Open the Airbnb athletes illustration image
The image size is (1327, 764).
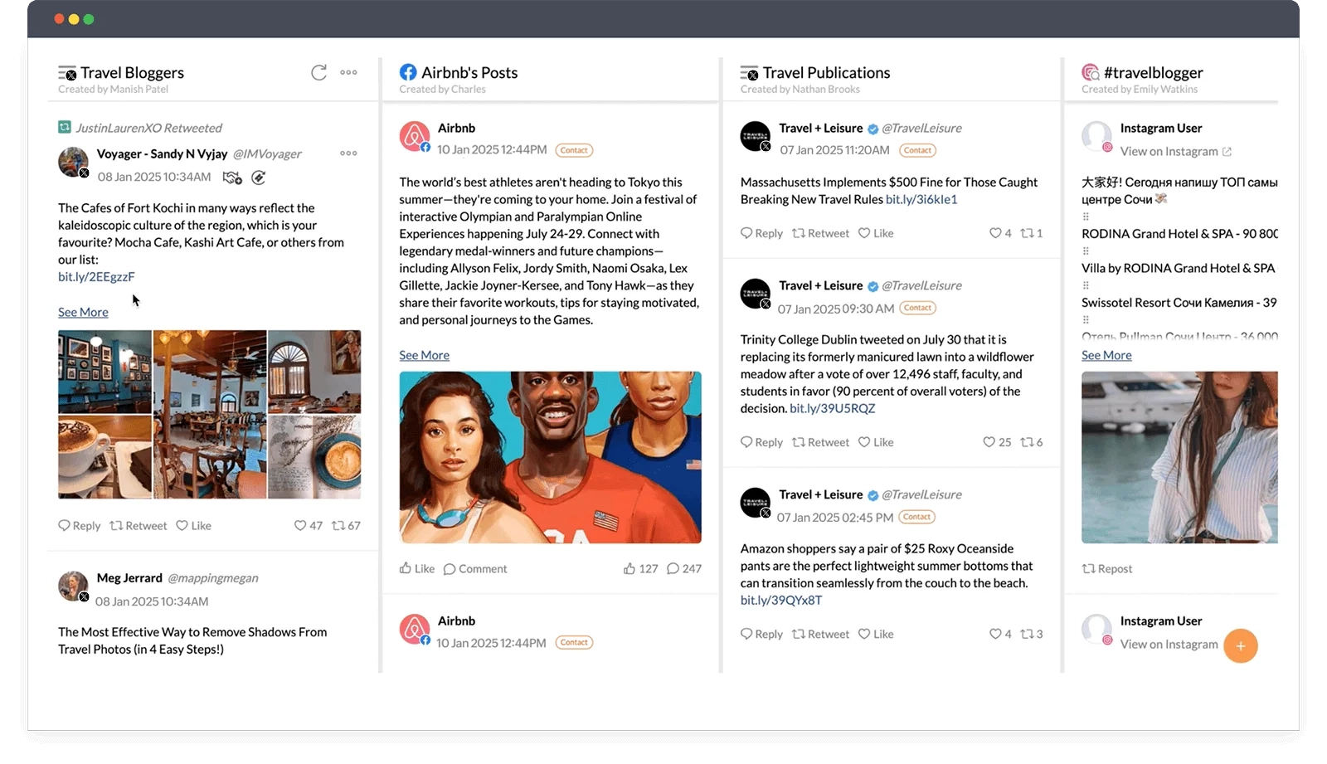click(550, 458)
